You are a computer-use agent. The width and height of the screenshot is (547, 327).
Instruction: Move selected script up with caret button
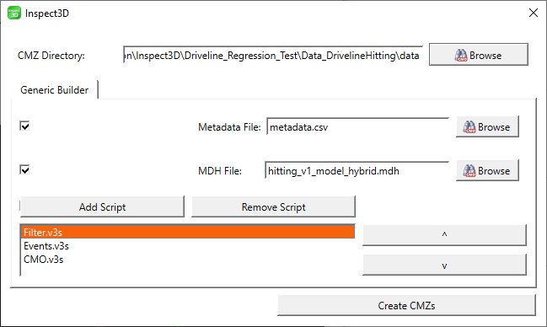tap(444, 235)
